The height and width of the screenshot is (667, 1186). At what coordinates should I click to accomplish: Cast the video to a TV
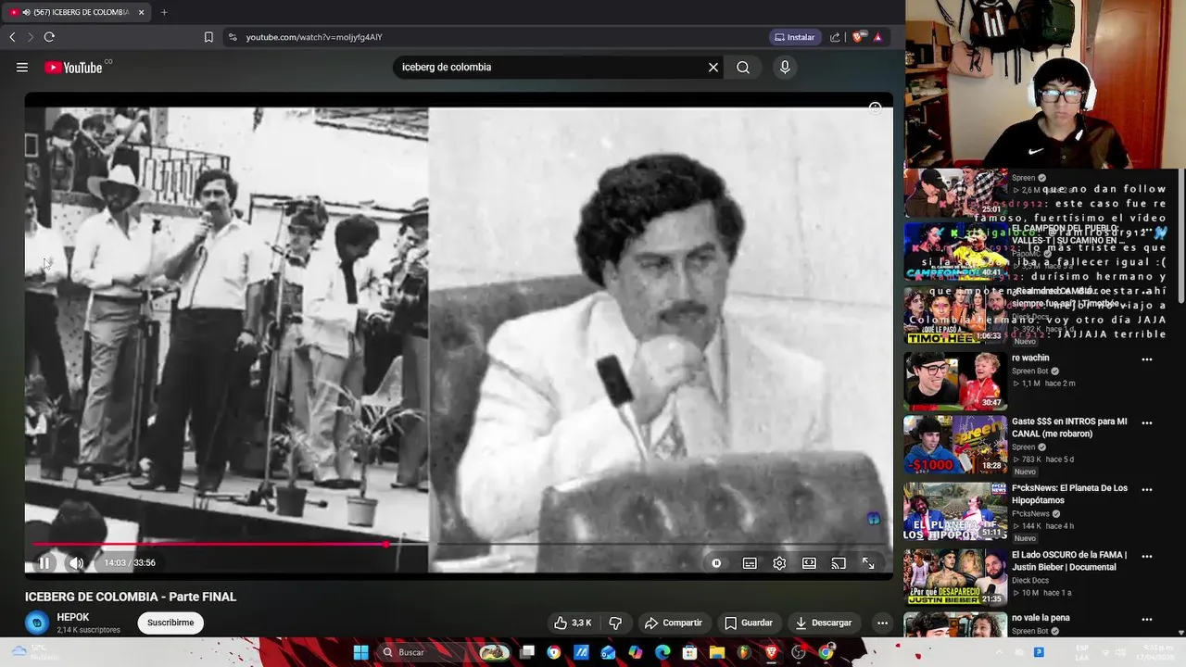coord(839,562)
